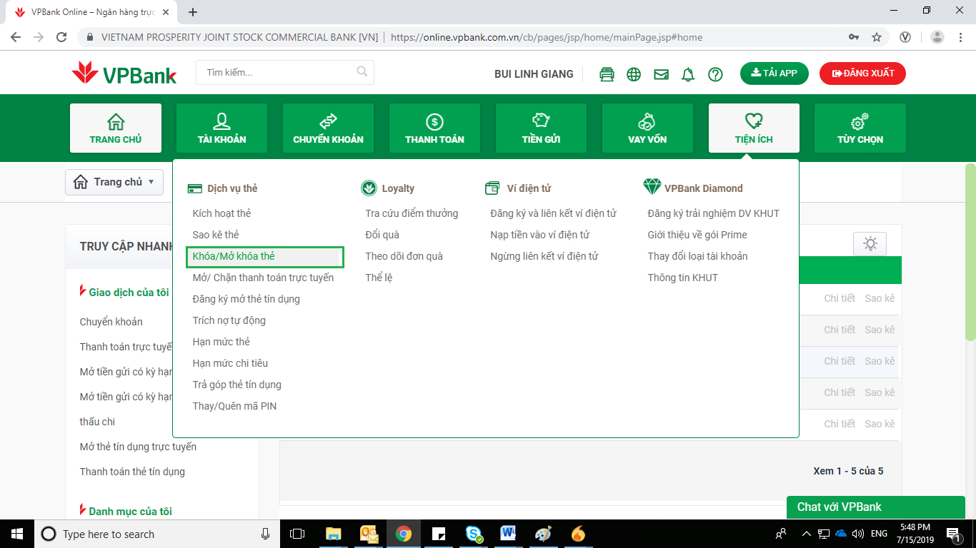The image size is (976, 548).
Task: Open the Chrome profile avatar
Action: tap(937, 37)
